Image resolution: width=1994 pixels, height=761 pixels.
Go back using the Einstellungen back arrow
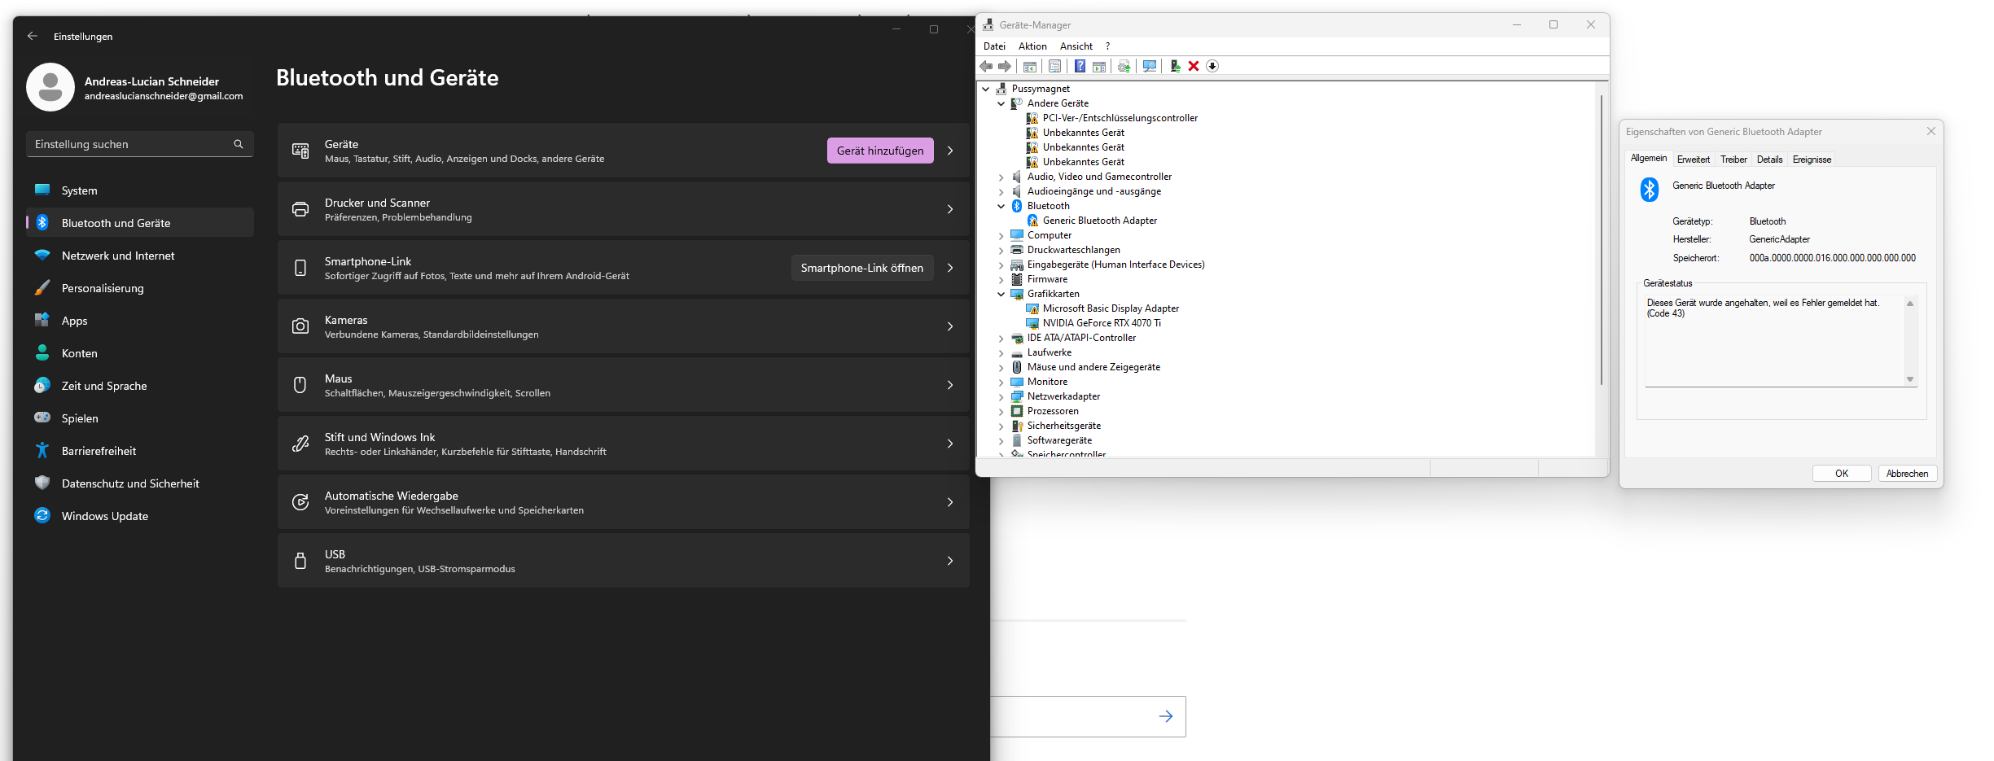(x=33, y=36)
